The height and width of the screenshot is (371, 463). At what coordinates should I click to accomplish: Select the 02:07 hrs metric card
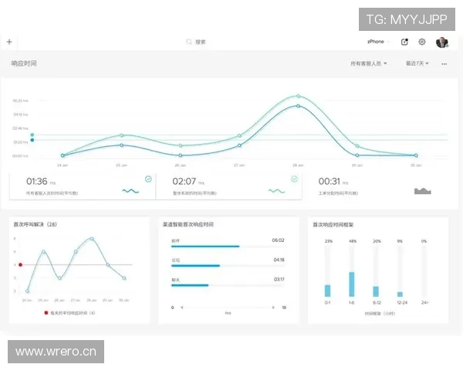tap(228, 185)
